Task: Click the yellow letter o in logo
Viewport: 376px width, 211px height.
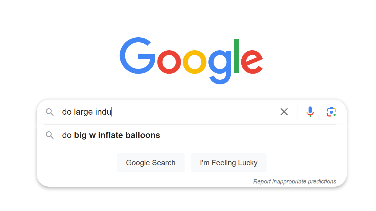Action: (195, 62)
